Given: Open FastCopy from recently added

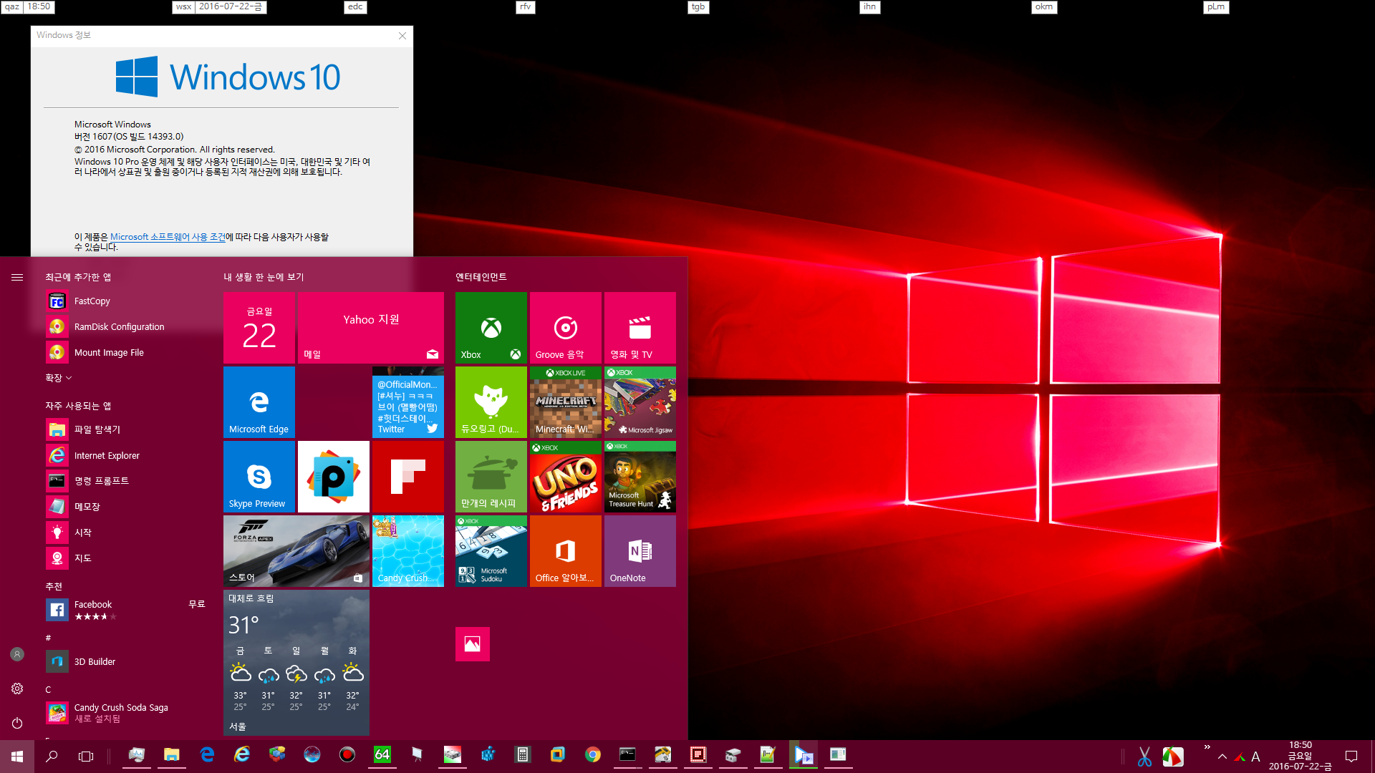Looking at the screenshot, I should click(92, 301).
